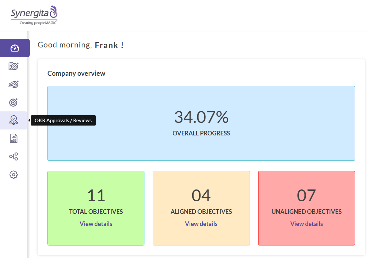The height and width of the screenshot is (258, 367).
Task: Open the team-target sidebar icon
Action: click(x=14, y=84)
